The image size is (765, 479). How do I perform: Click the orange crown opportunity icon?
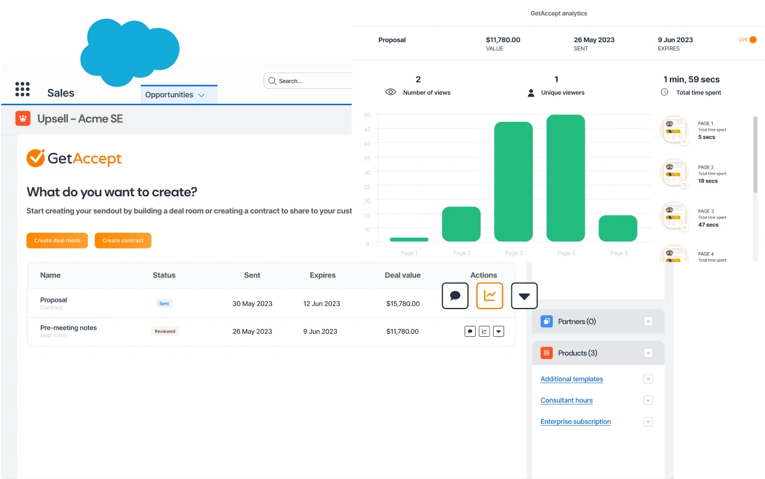[x=23, y=119]
